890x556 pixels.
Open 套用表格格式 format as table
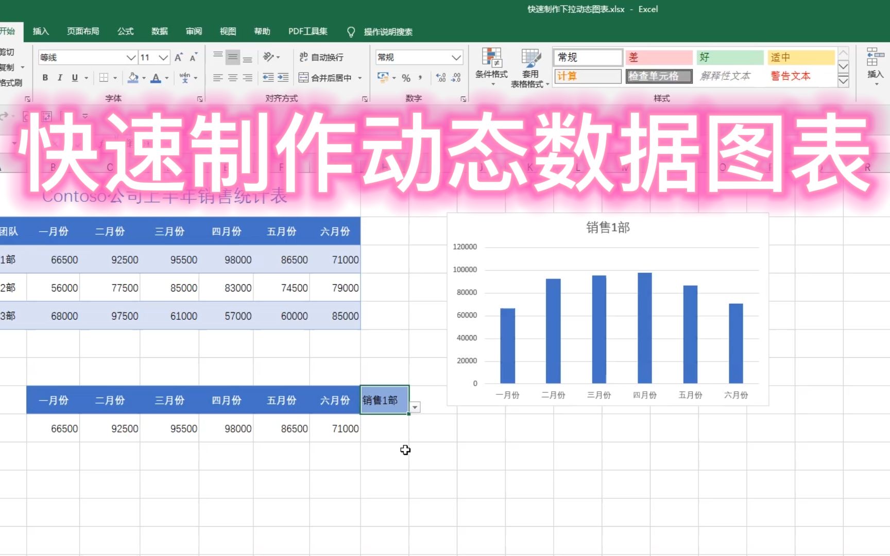coord(530,67)
